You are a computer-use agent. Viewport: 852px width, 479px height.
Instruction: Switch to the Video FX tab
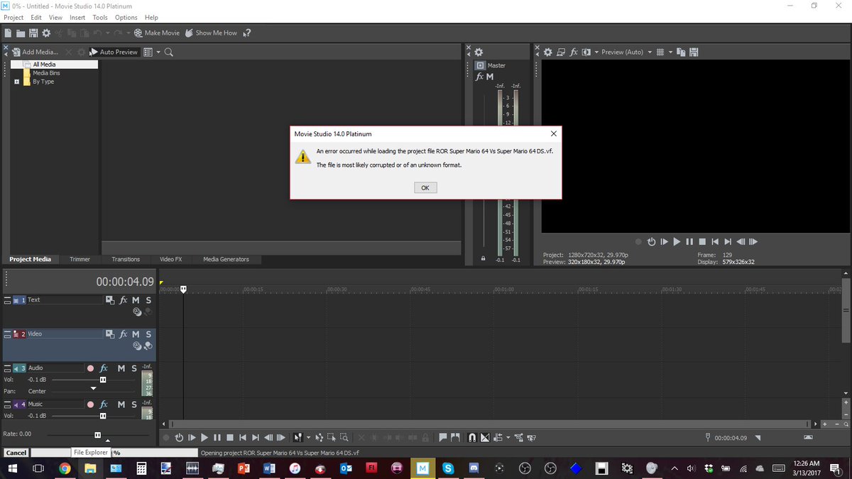click(x=171, y=259)
